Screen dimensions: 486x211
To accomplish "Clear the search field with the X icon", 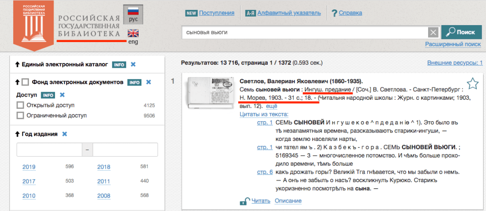I will (x=433, y=32).
